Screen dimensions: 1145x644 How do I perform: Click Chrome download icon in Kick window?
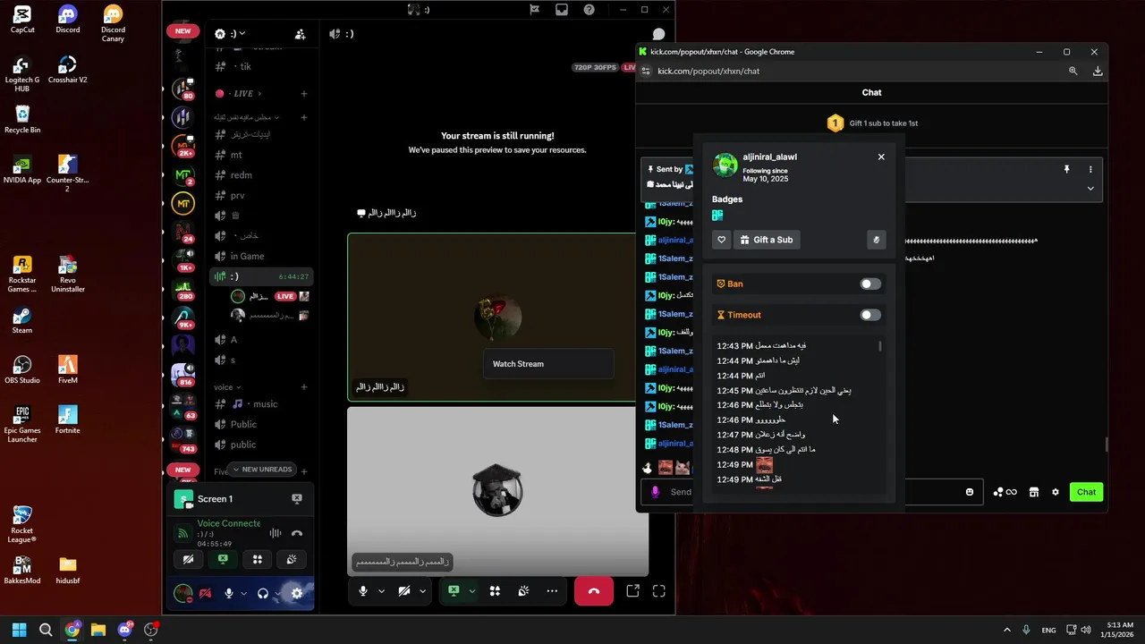[1098, 71]
